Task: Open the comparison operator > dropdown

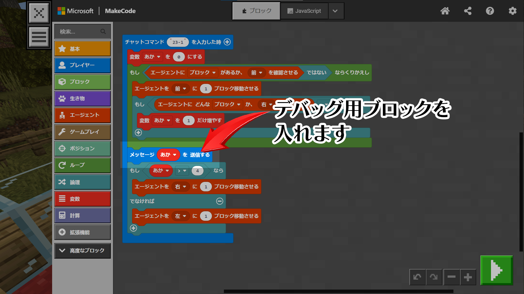Action: point(182,171)
